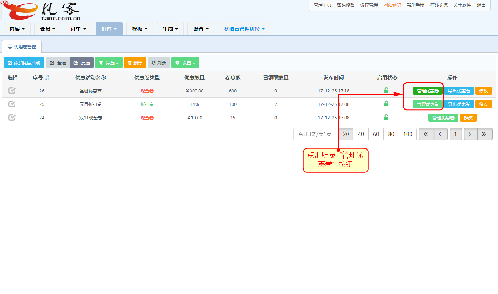Viewport: 498px width, 294px height.
Task: Open the green 设置 toolbar dropdown
Action: 185,63
